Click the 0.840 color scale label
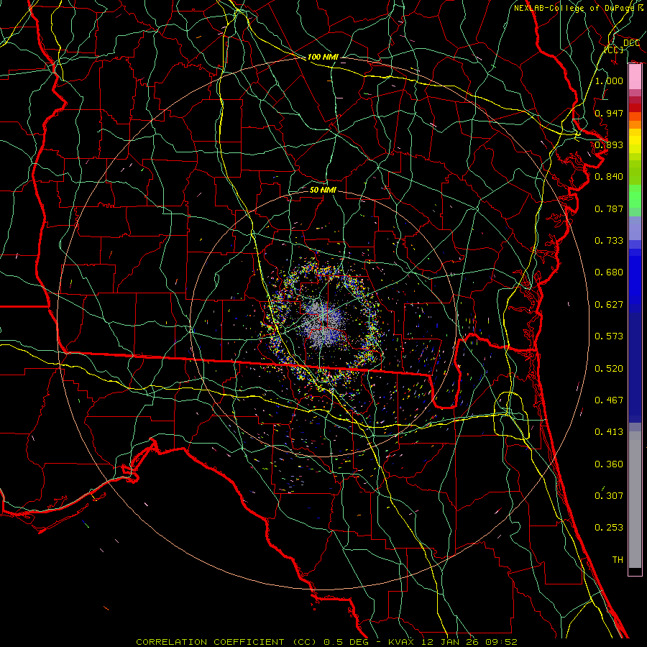Viewport: 647px width, 647px height. 609,177
